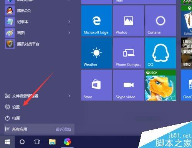192x148 pixels.
Task: Open the Cortana tile
Action: point(161,21)
